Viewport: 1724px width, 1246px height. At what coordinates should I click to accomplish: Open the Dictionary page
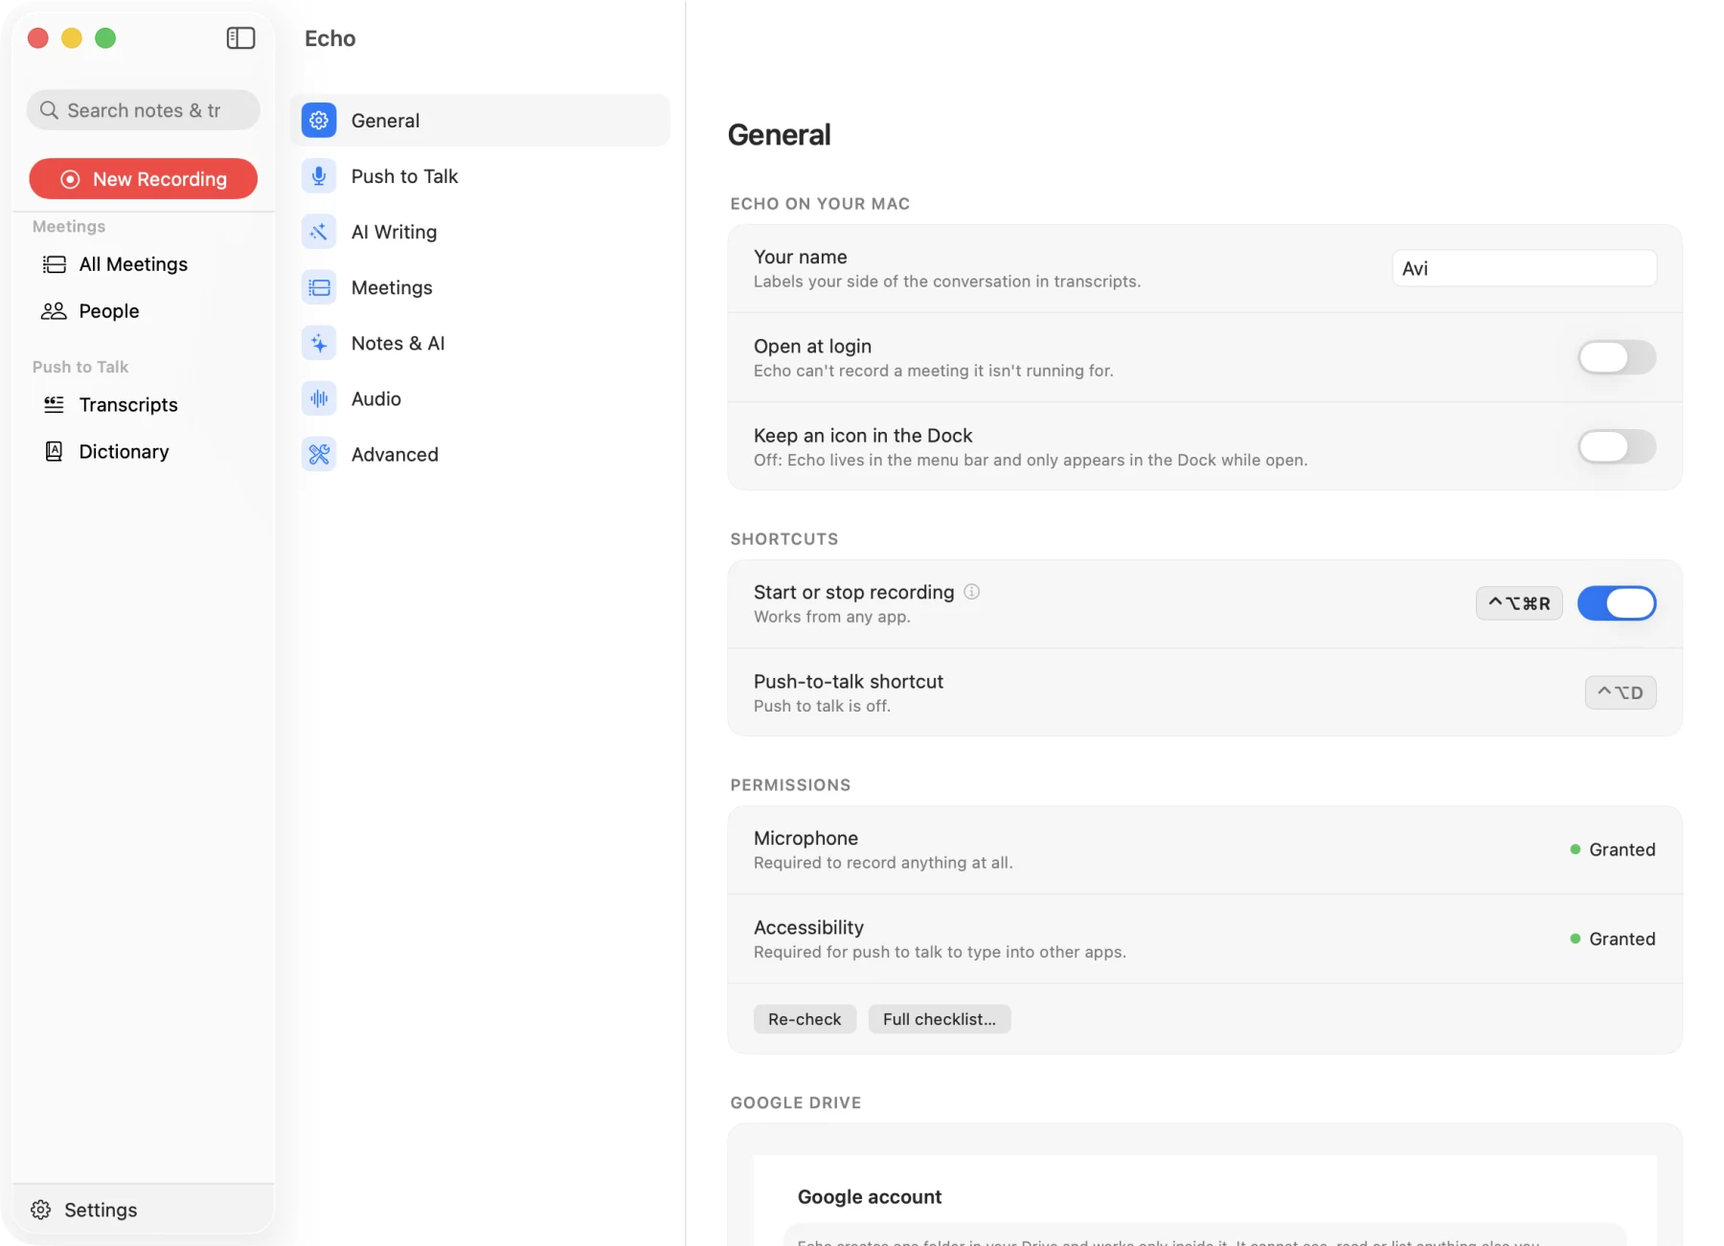click(144, 451)
